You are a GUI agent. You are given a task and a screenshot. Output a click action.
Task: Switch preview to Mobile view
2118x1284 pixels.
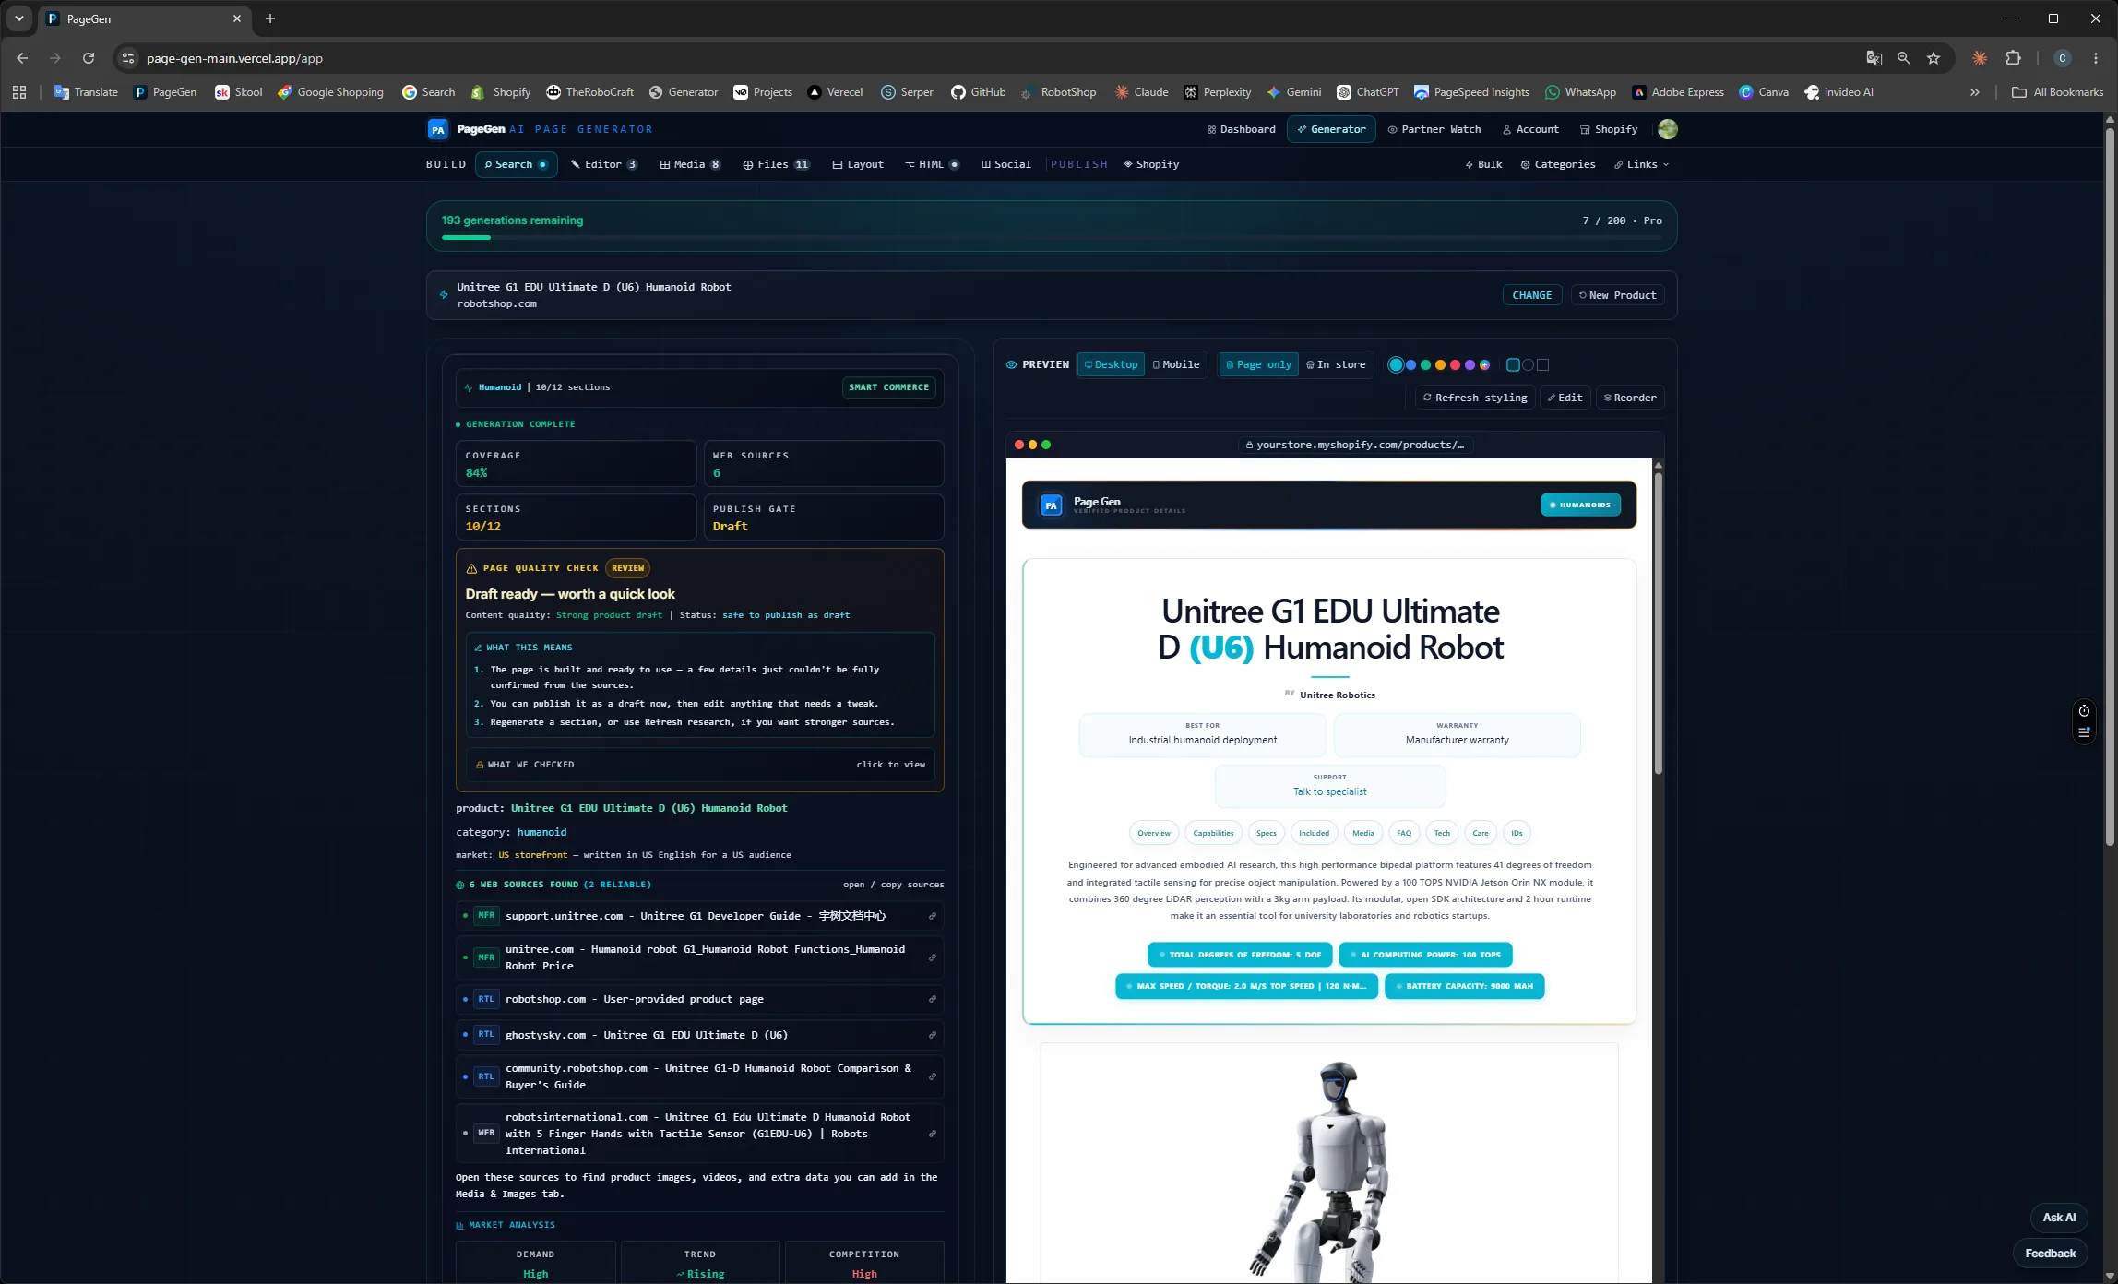tap(1176, 364)
